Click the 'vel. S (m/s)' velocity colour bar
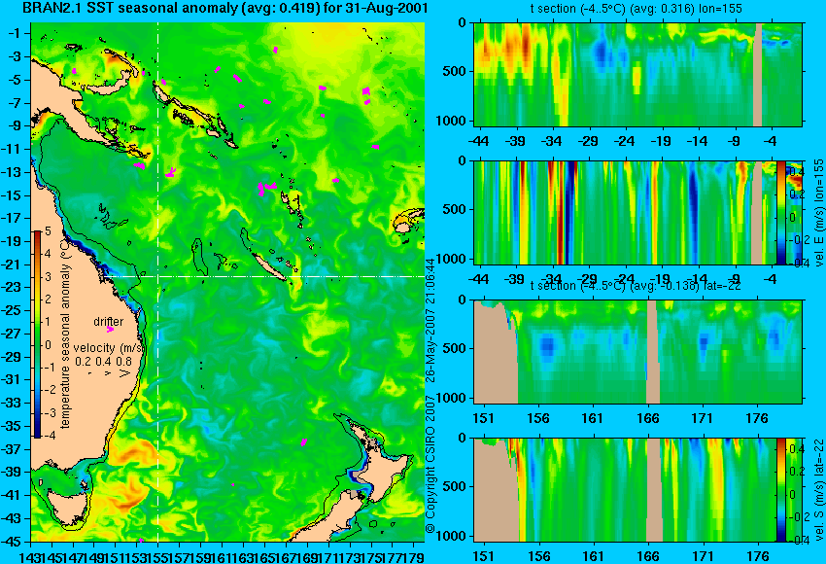This screenshot has width=826, height=564. (780, 490)
